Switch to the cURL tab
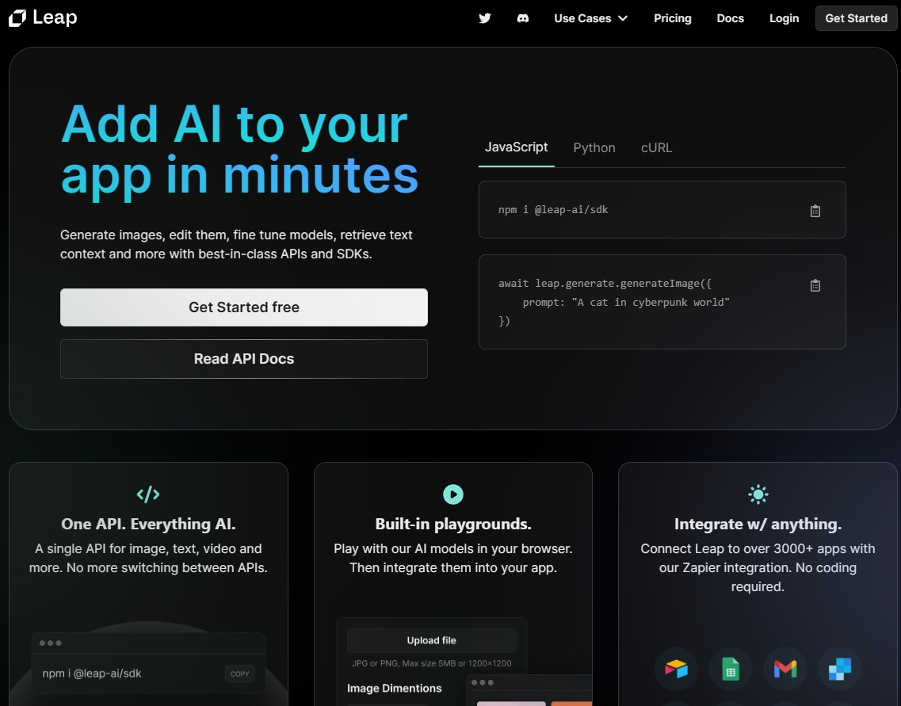 click(x=656, y=147)
